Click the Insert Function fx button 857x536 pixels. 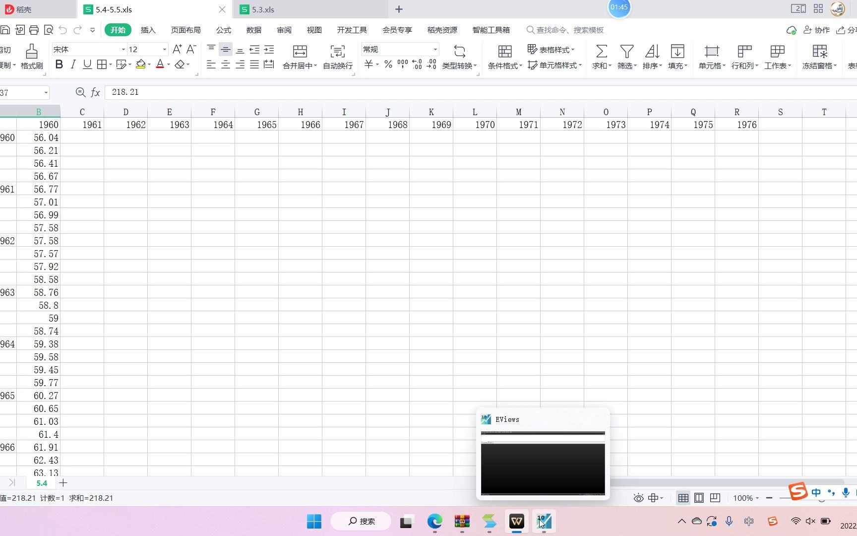point(95,92)
